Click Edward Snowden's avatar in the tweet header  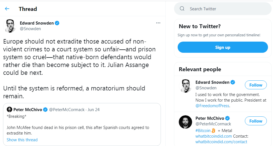(x=9, y=26)
